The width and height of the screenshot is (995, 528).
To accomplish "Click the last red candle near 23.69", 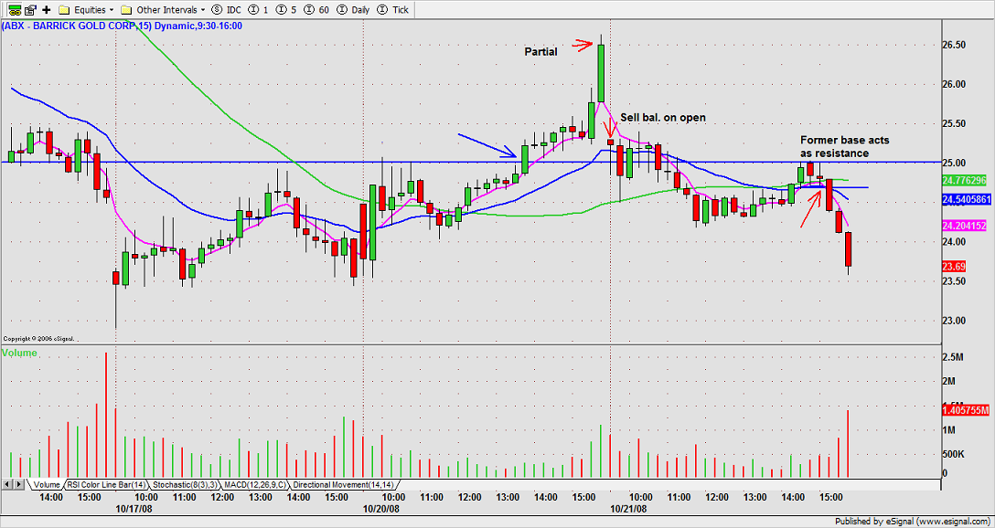I will coord(848,249).
